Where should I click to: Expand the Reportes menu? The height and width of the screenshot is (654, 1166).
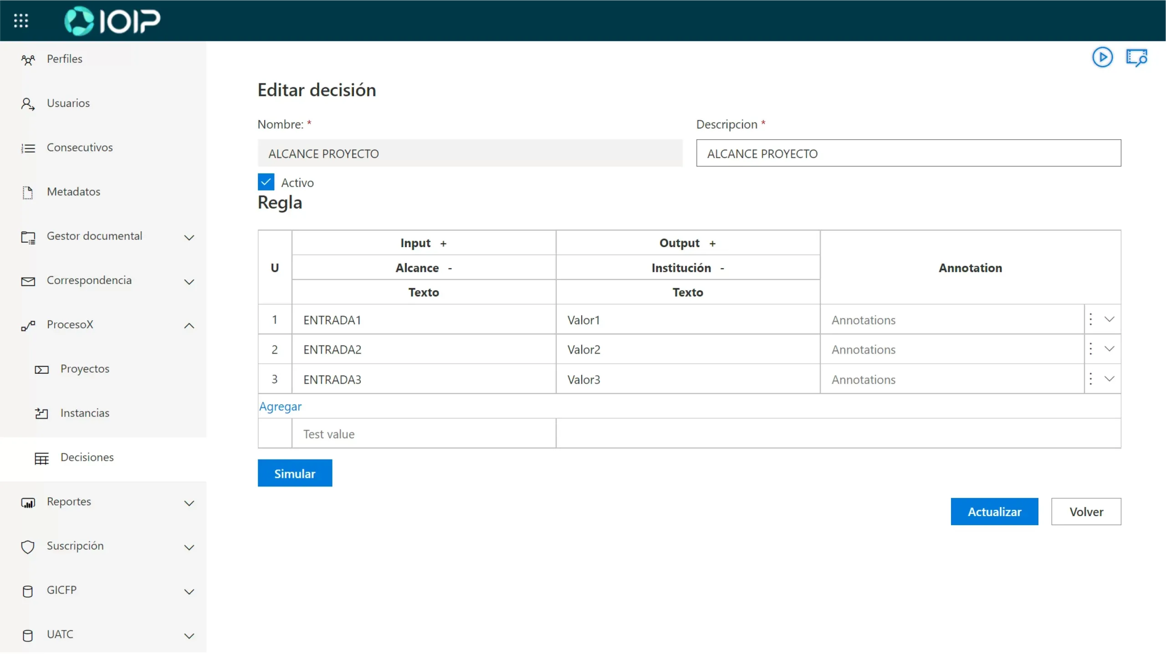(x=189, y=503)
